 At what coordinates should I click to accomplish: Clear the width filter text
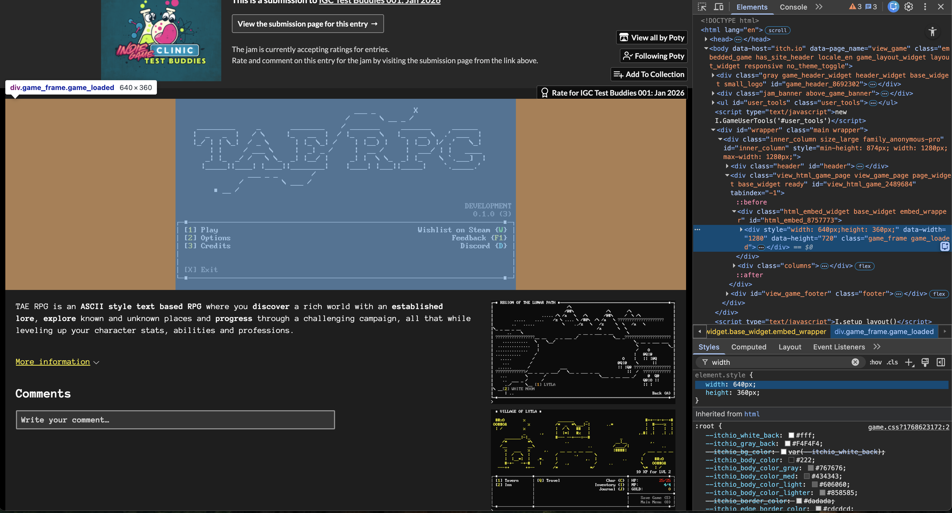pyautogui.click(x=855, y=362)
